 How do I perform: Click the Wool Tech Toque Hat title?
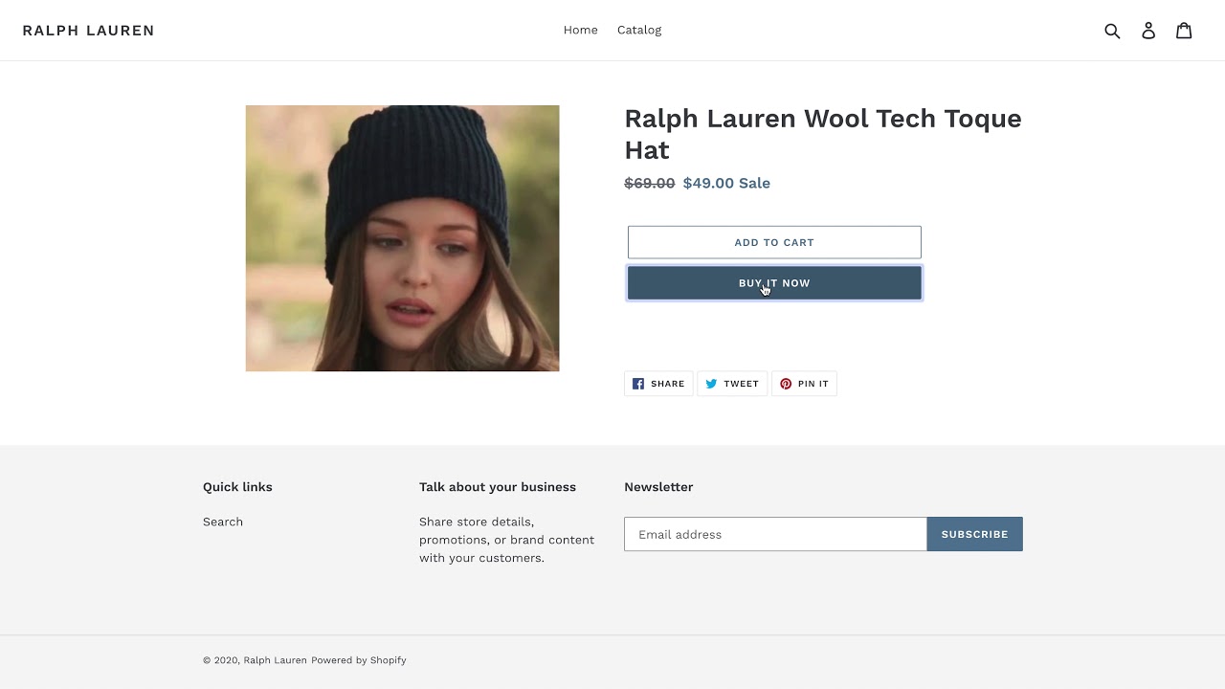(x=822, y=134)
